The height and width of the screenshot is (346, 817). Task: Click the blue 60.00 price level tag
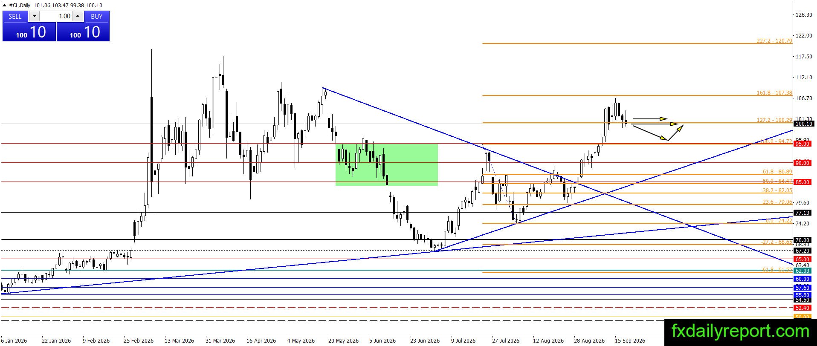(802, 279)
